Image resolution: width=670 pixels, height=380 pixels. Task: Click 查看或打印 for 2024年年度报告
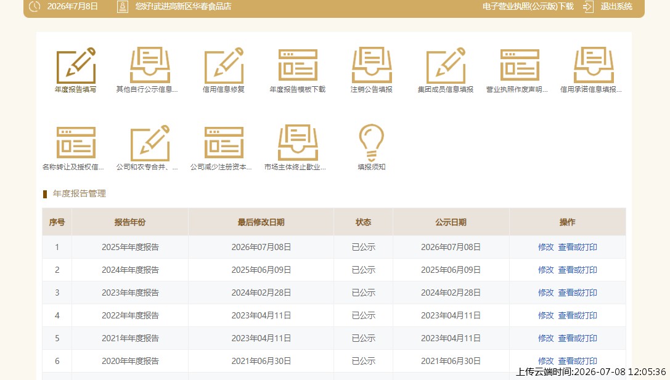[578, 270]
